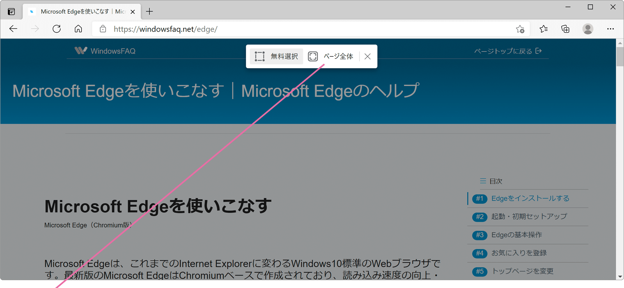Open Settings and more ellipsis menu
The image size is (624, 288).
(610, 29)
